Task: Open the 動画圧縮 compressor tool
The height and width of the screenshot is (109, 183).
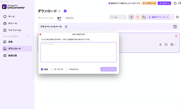Action: pos(10,55)
